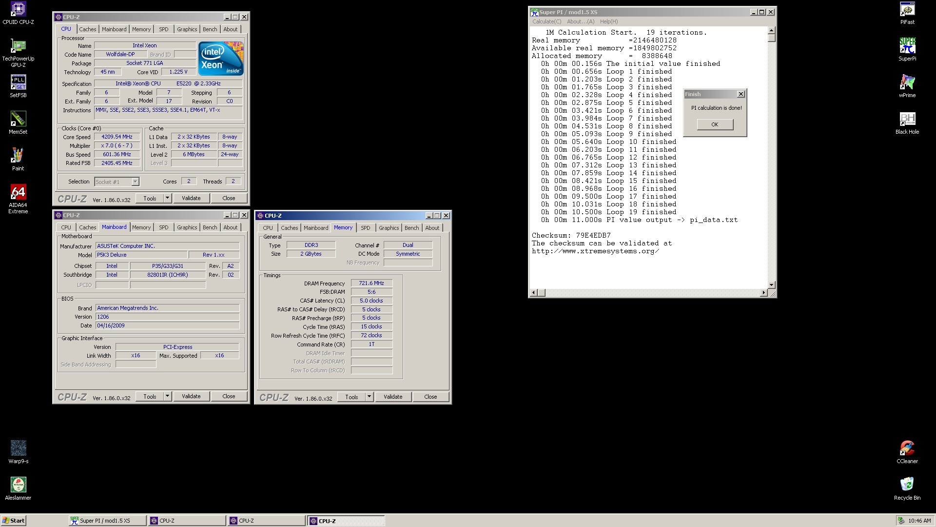This screenshot has width=936, height=527.
Task: Click Super PI vertical scrollbar down arrow
Action: (771, 284)
